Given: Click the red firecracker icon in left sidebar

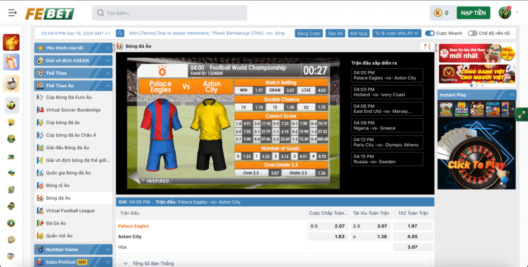Looking at the screenshot, I should tap(11, 42).
